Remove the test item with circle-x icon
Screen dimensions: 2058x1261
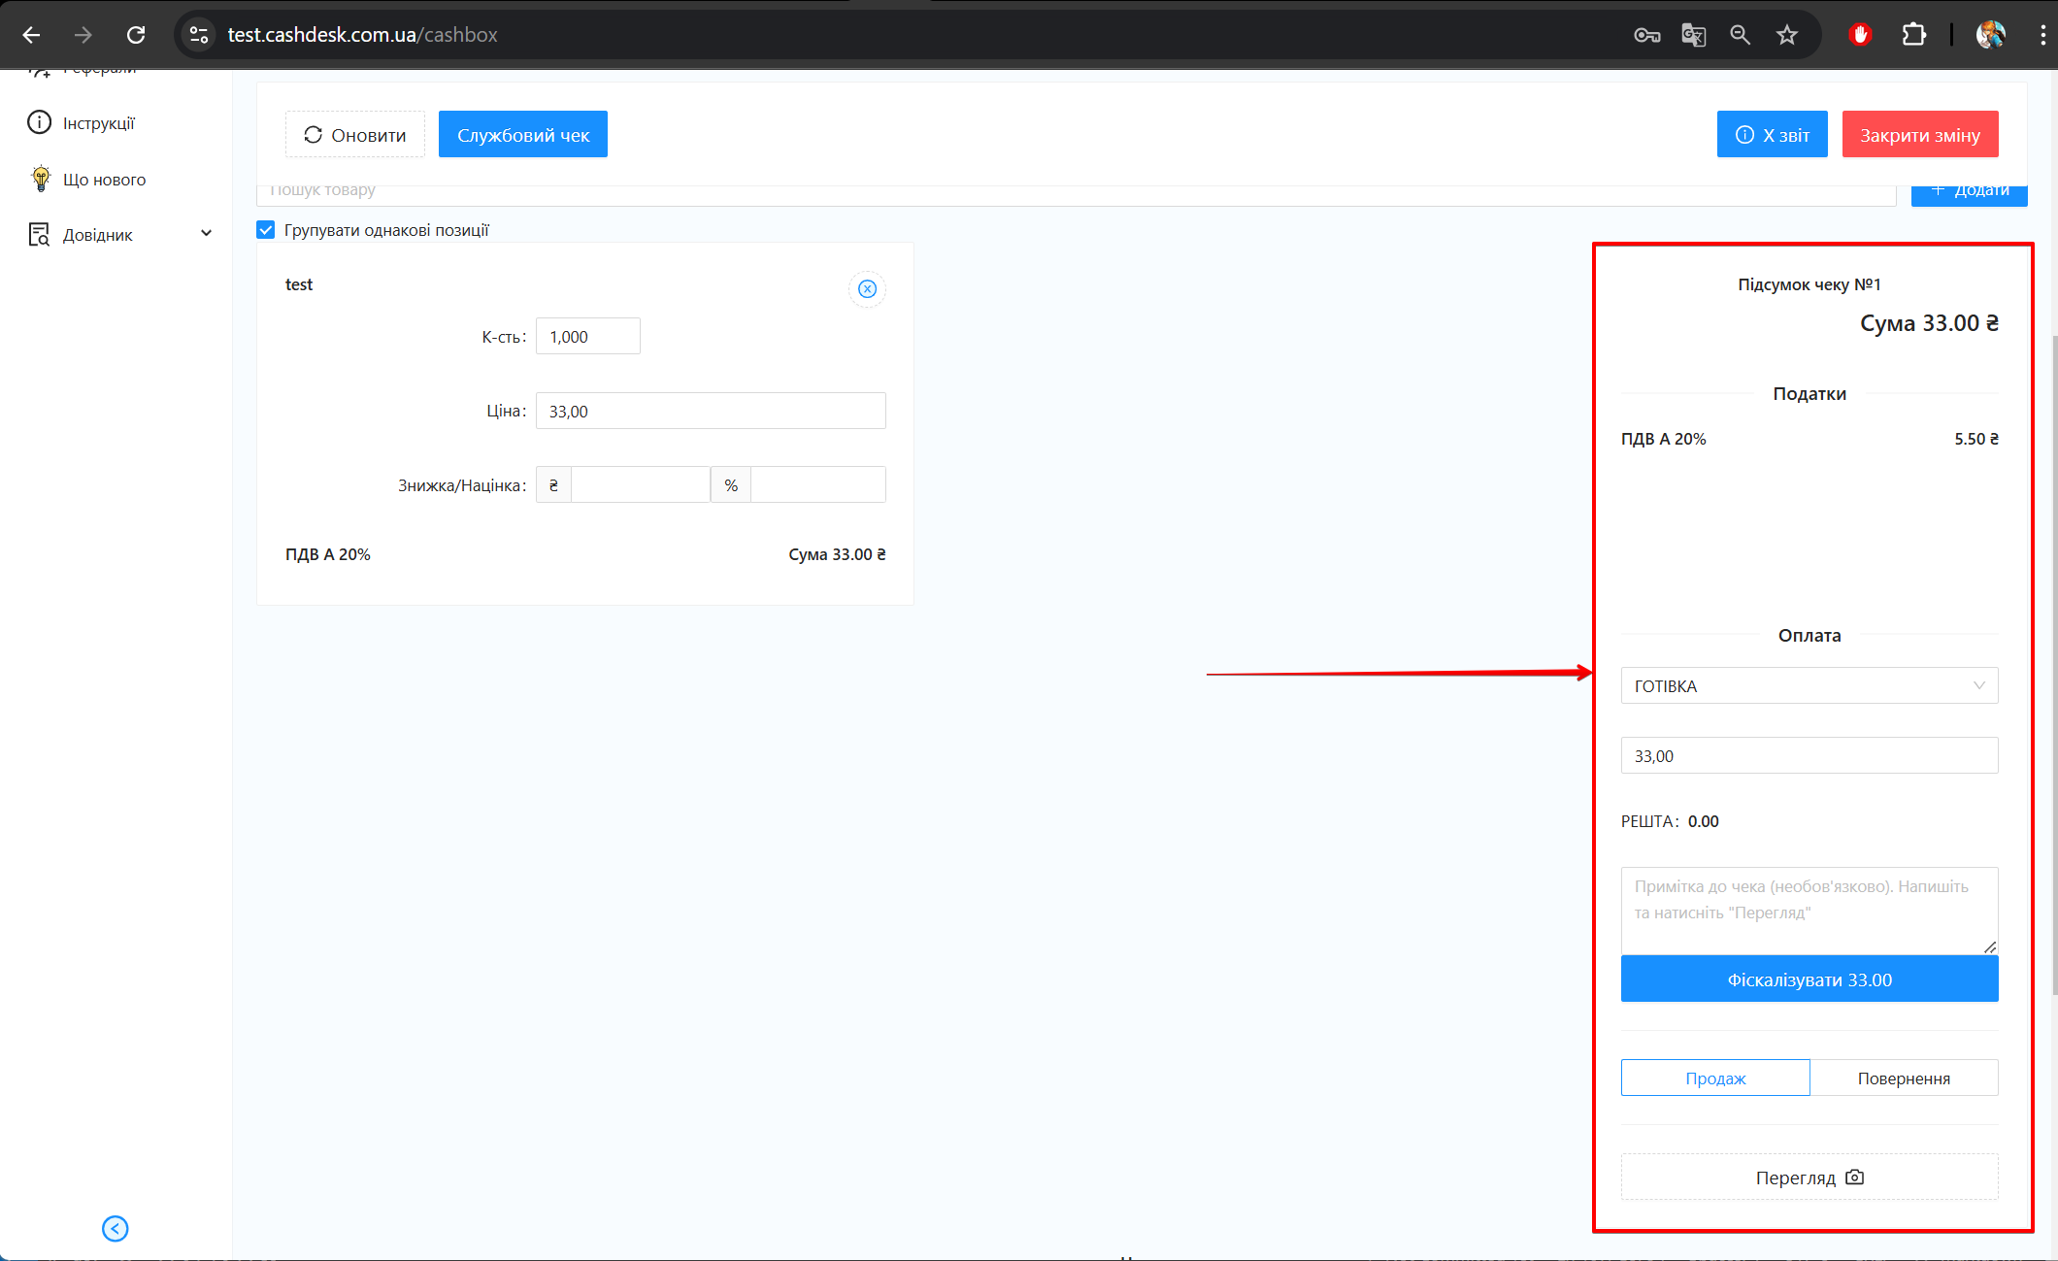(867, 289)
